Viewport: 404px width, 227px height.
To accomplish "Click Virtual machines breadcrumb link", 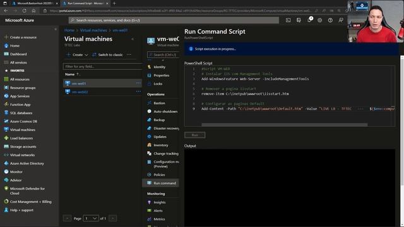I will click(93, 30).
